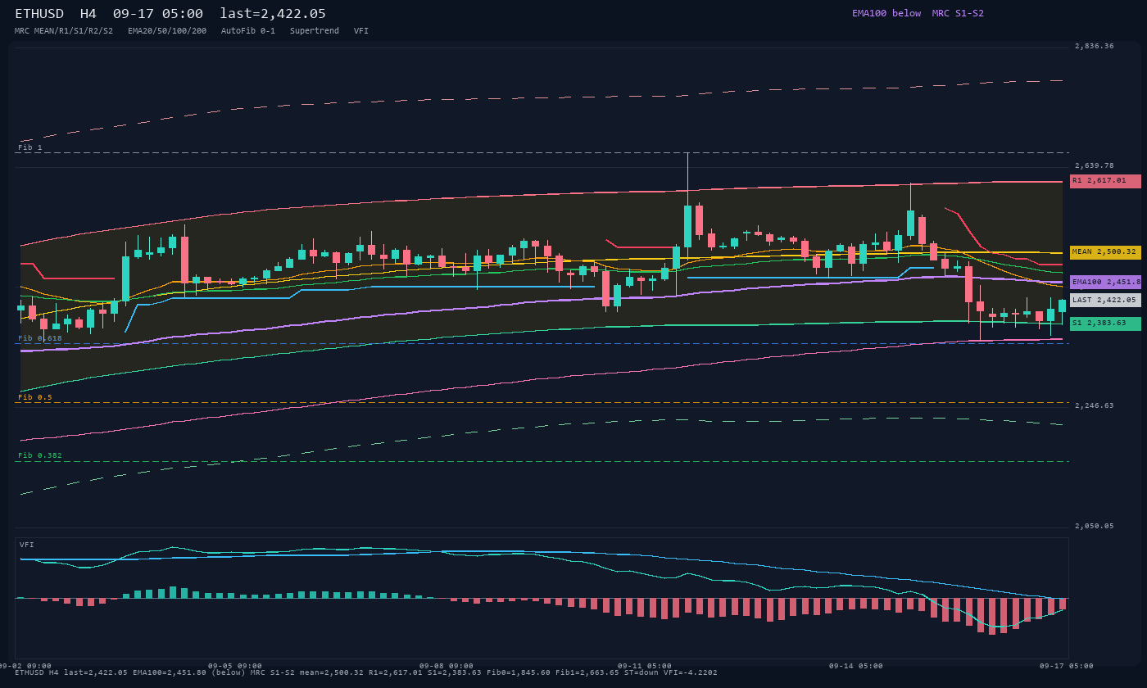Click the 'Fib 1' level label
Image resolution: width=1147 pixels, height=688 pixels.
(30, 147)
